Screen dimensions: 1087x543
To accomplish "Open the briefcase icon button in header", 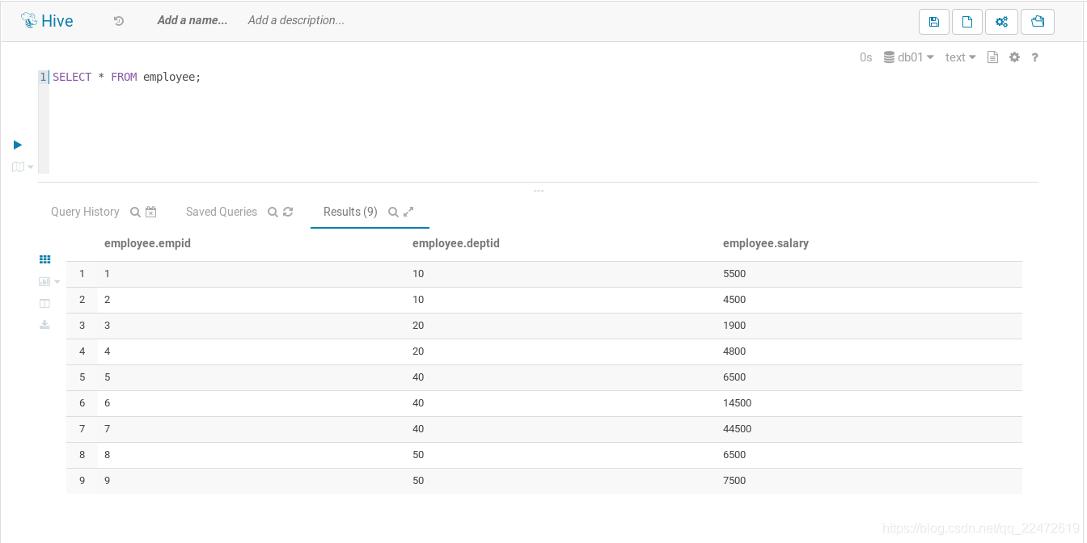I will coord(1038,22).
